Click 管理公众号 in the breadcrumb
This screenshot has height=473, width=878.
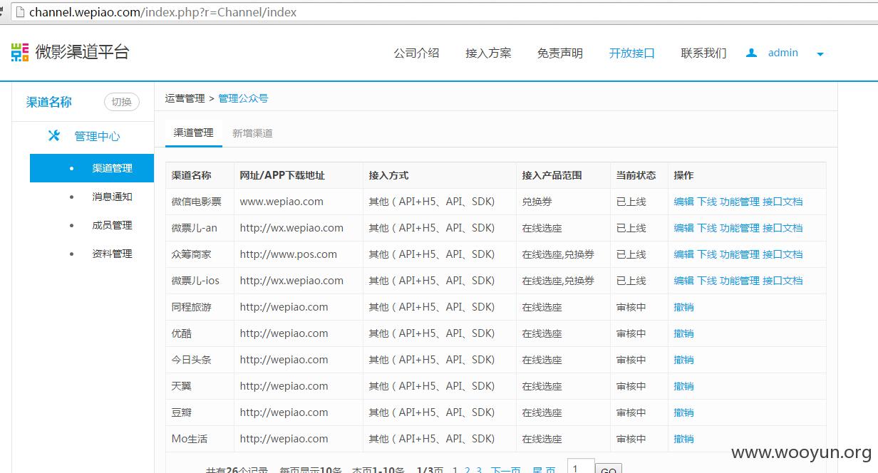click(243, 98)
